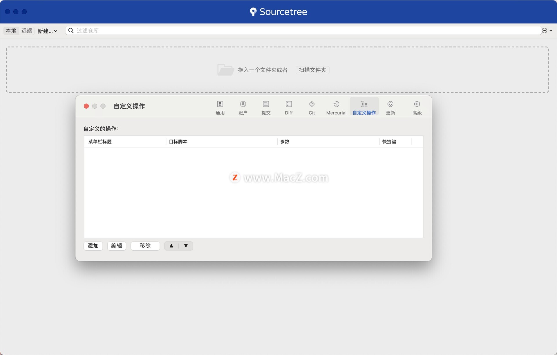Click the 快捷键 column header
Screen dimensions: 557x355
pyautogui.click(x=396, y=141)
